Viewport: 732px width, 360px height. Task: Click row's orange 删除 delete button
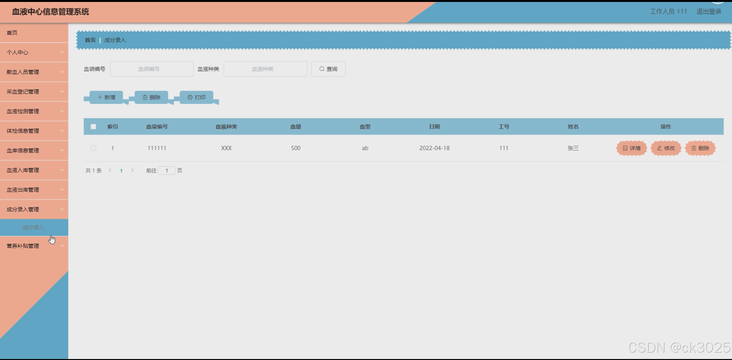coord(700,148)
